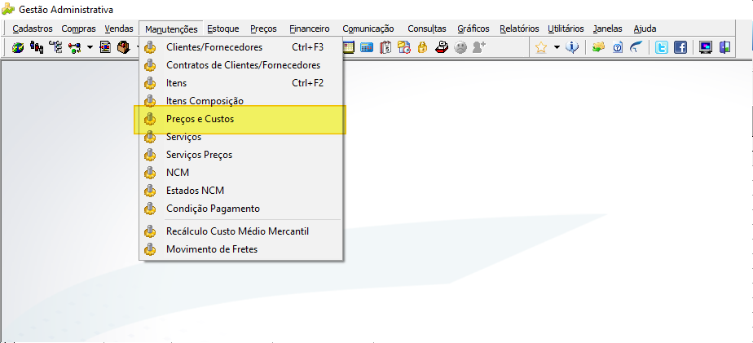
Task: Open the Cadastros menu
Action: tap(33, 29)
